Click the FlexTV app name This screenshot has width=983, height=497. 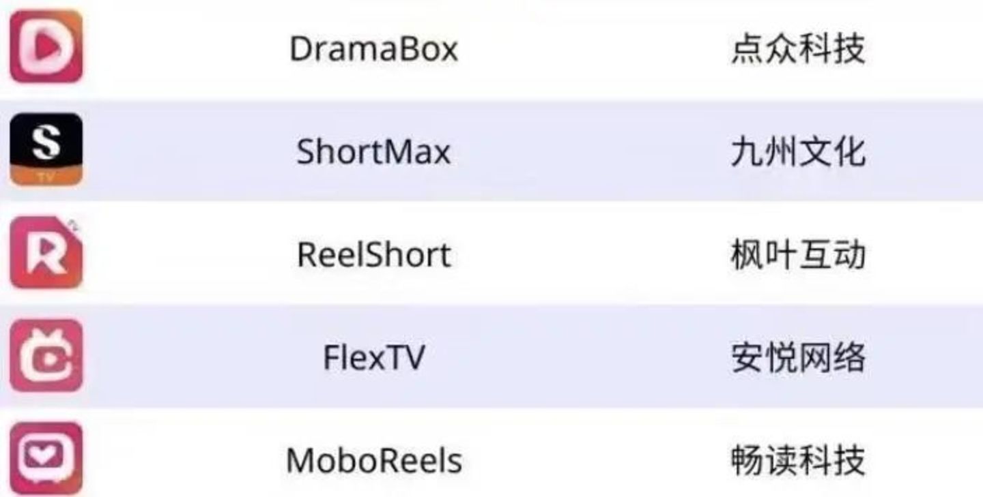(x=373, y=358)
